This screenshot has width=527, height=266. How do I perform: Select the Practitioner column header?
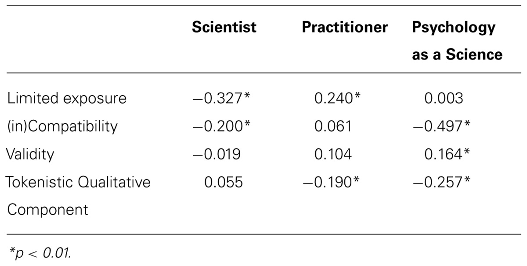coord(345,27)
